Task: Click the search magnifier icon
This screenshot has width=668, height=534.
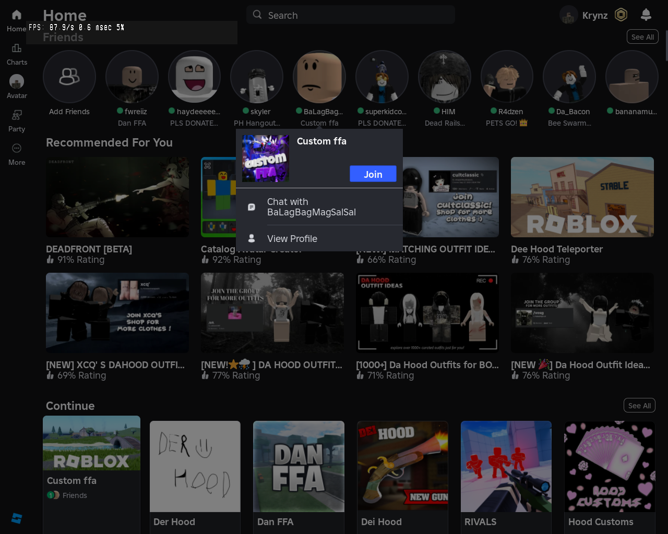Action: pos(257,15)
